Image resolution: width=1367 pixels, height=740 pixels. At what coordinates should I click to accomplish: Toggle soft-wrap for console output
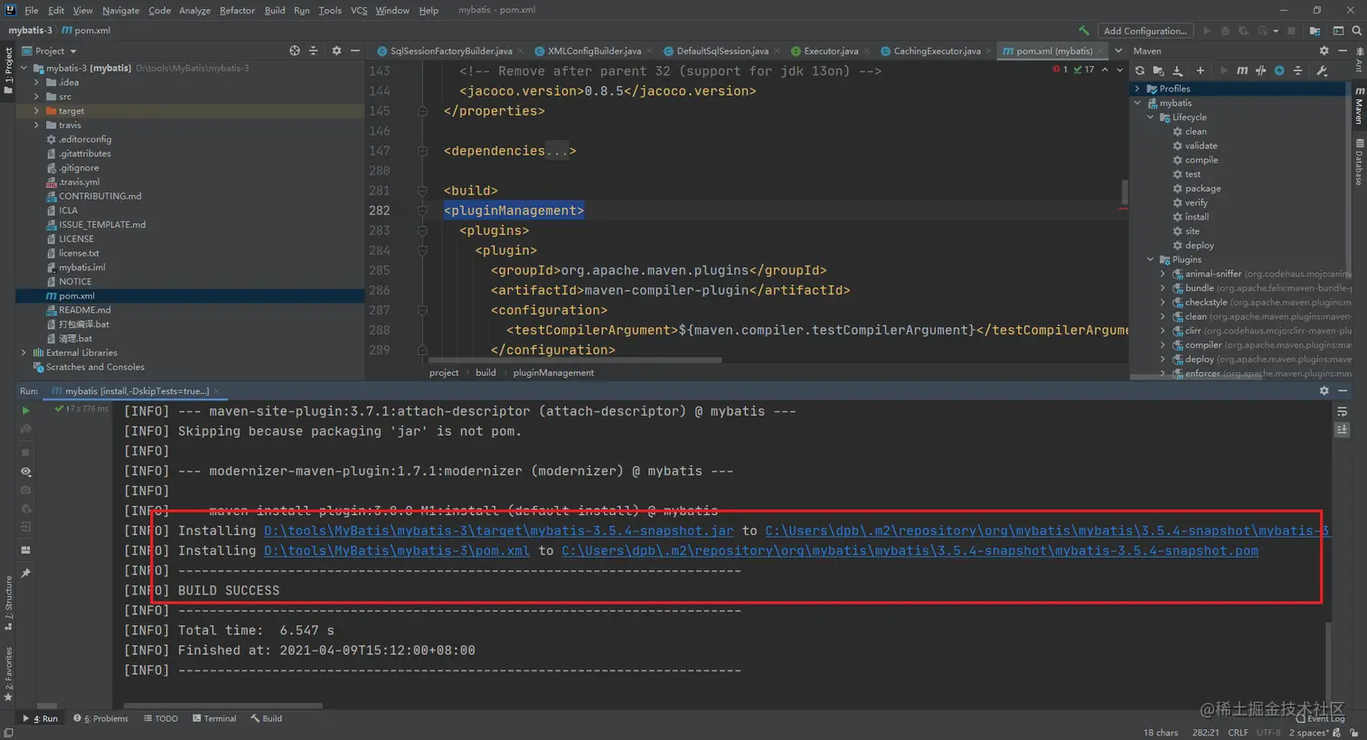coord(1342,411)
